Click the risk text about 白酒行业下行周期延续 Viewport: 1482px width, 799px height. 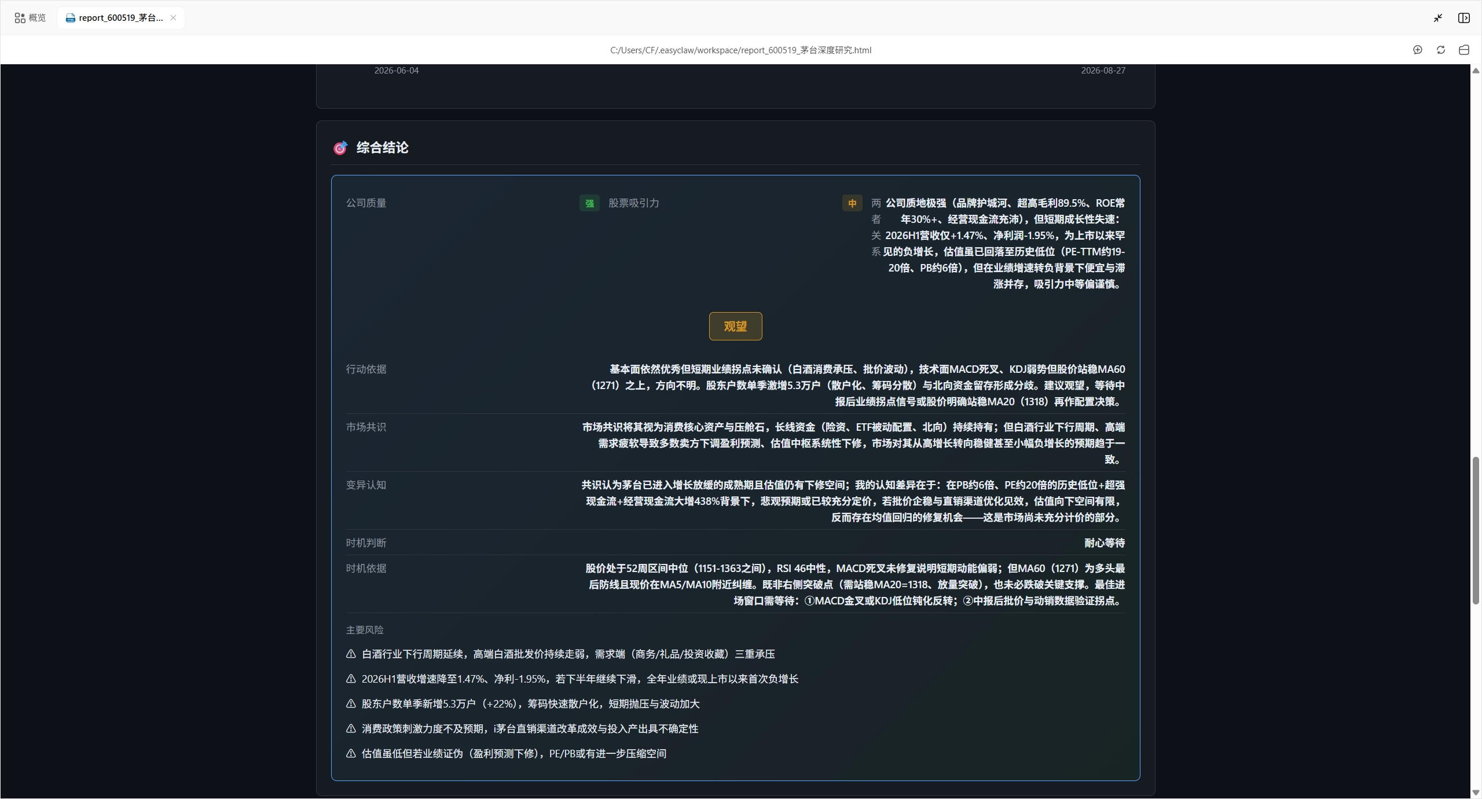point(568,654)
